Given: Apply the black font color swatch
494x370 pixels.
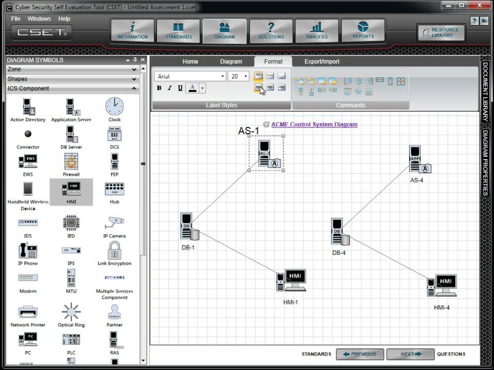Looking at the screenshot, I should pyautogui.click(x=192, y=88).
